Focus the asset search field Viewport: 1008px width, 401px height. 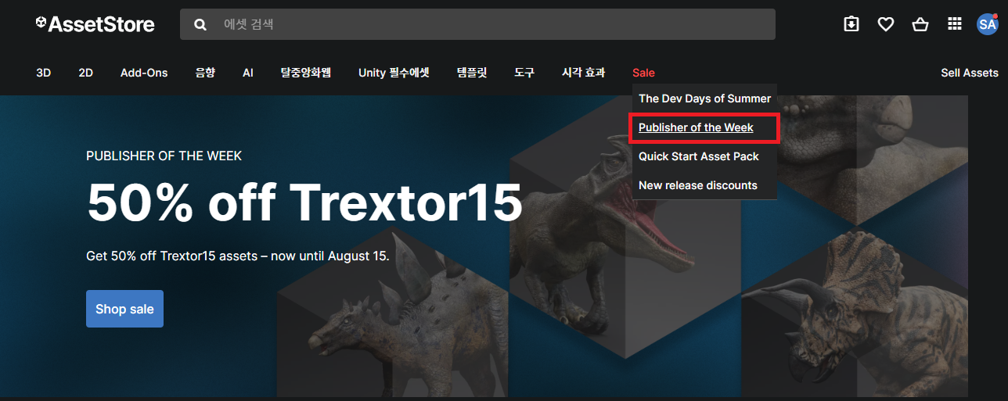pos(477,24)
